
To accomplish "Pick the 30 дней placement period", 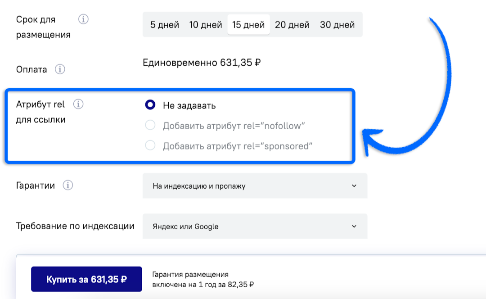I will pyautogui.click(x=337, y=25).
